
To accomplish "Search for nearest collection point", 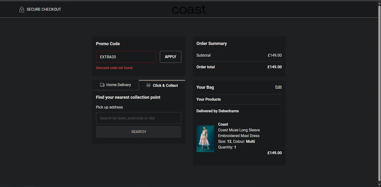I will tap(139, 132).
